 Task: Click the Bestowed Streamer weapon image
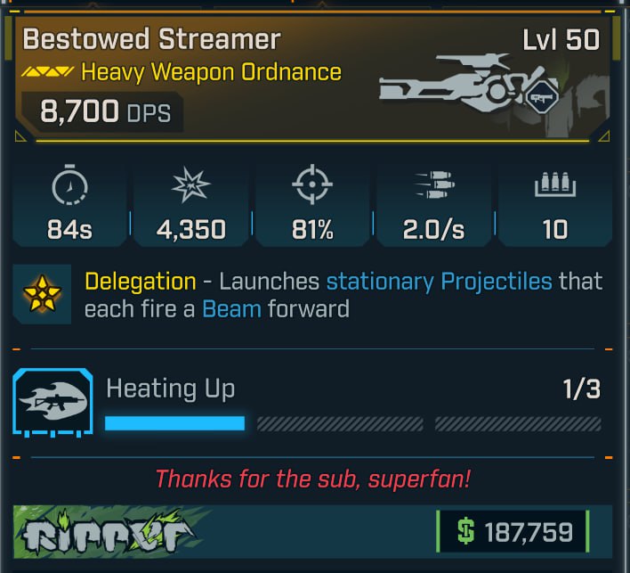coord(468,84)
